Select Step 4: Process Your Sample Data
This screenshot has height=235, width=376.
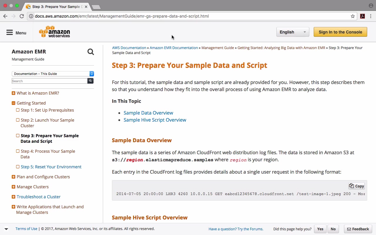(x=48, y=154)
